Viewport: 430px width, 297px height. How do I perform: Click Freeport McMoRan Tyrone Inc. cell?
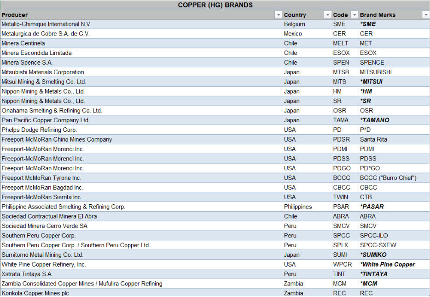point(141,178)
